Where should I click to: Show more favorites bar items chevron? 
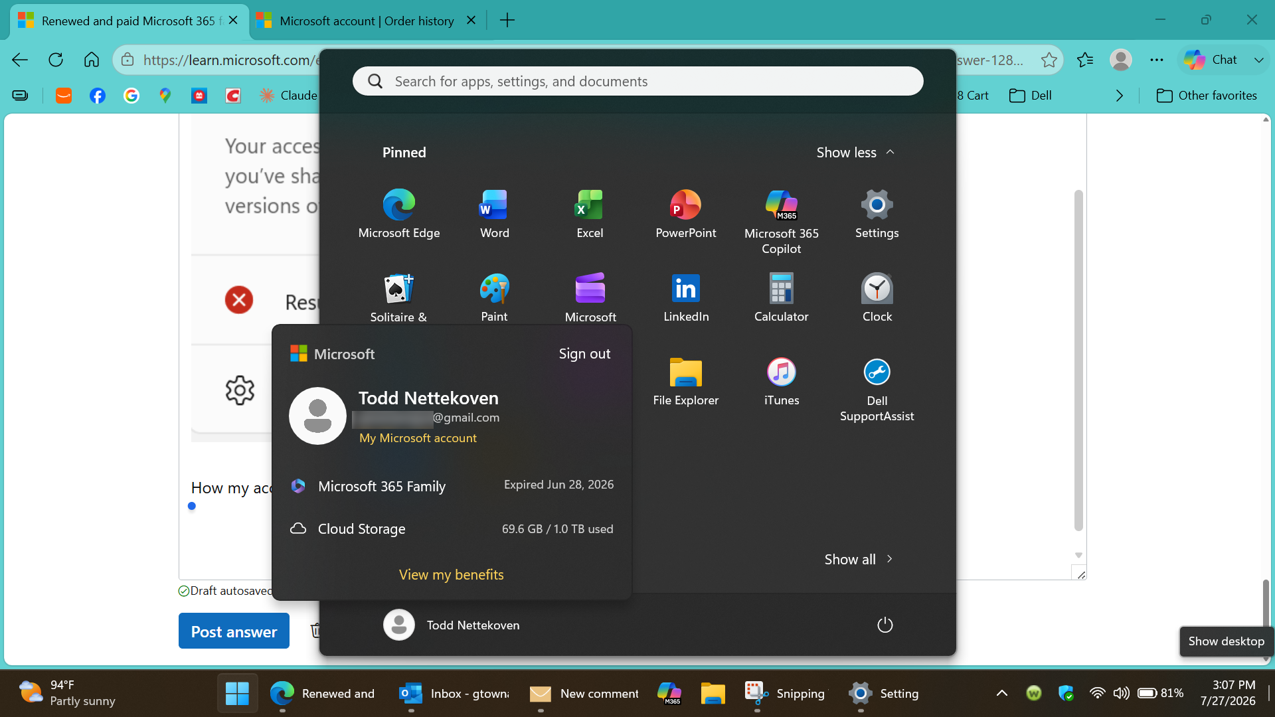(x=1120, y=96)
